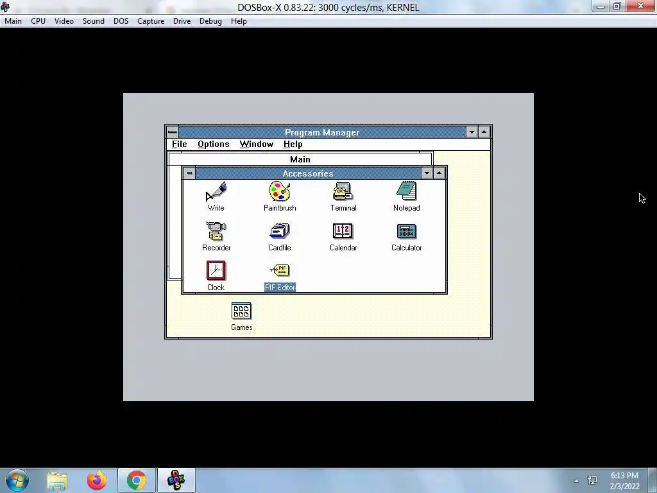Select the Paintbrush palette icon
This screenshot has height=493, width=657.
280,191
